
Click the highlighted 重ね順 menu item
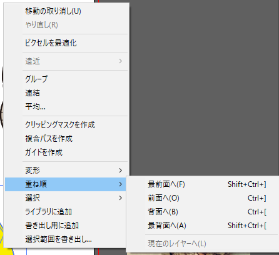pyautogui.click(x=66, y=184)
